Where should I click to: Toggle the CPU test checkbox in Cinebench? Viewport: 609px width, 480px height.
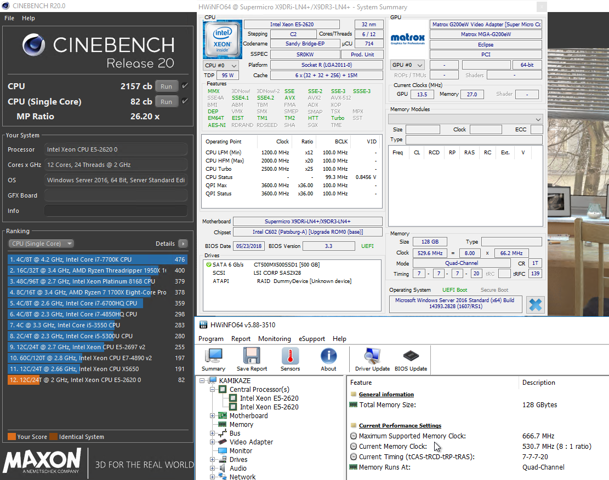[185, 86]
